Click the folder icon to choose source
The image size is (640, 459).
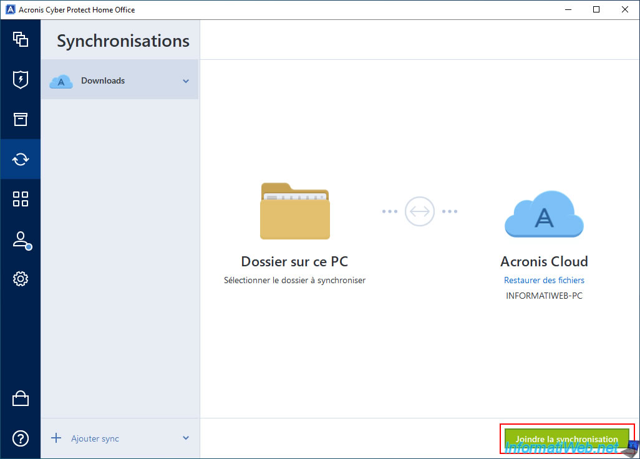294,211
